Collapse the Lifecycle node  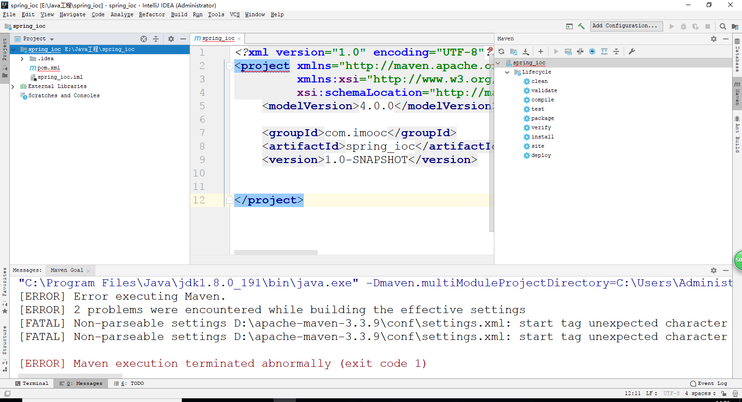click(507, 72)
